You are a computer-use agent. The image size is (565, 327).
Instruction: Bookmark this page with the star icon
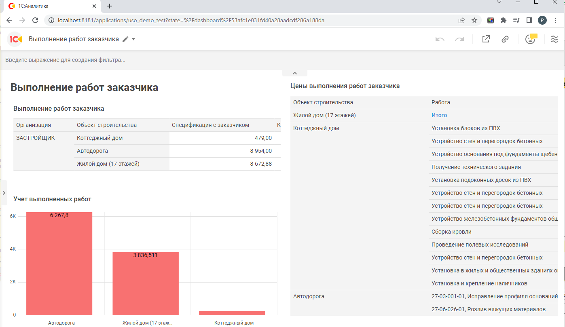pyautogui.click(x=474, y=20)
